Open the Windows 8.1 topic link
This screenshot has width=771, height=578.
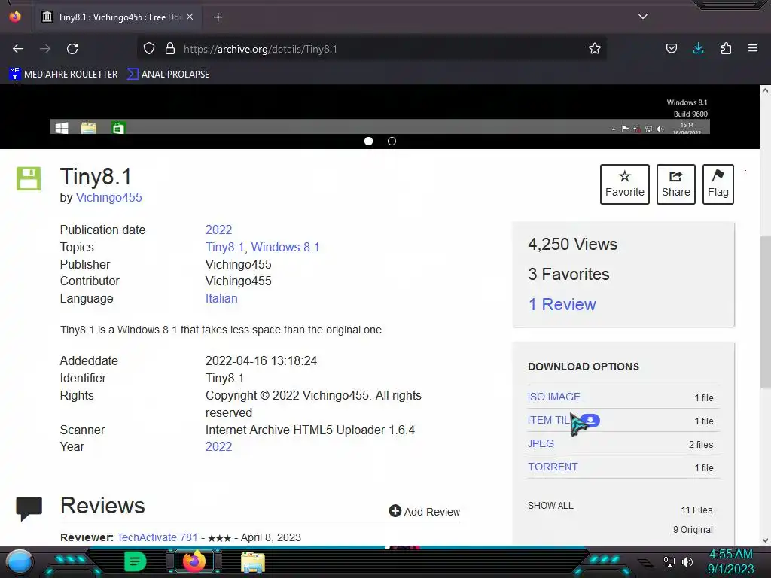pyautogui.click(x=285, y=247)
